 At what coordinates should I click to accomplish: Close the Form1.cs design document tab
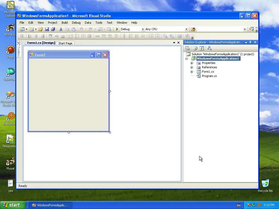pyautogui.click(x=178, y=43)
